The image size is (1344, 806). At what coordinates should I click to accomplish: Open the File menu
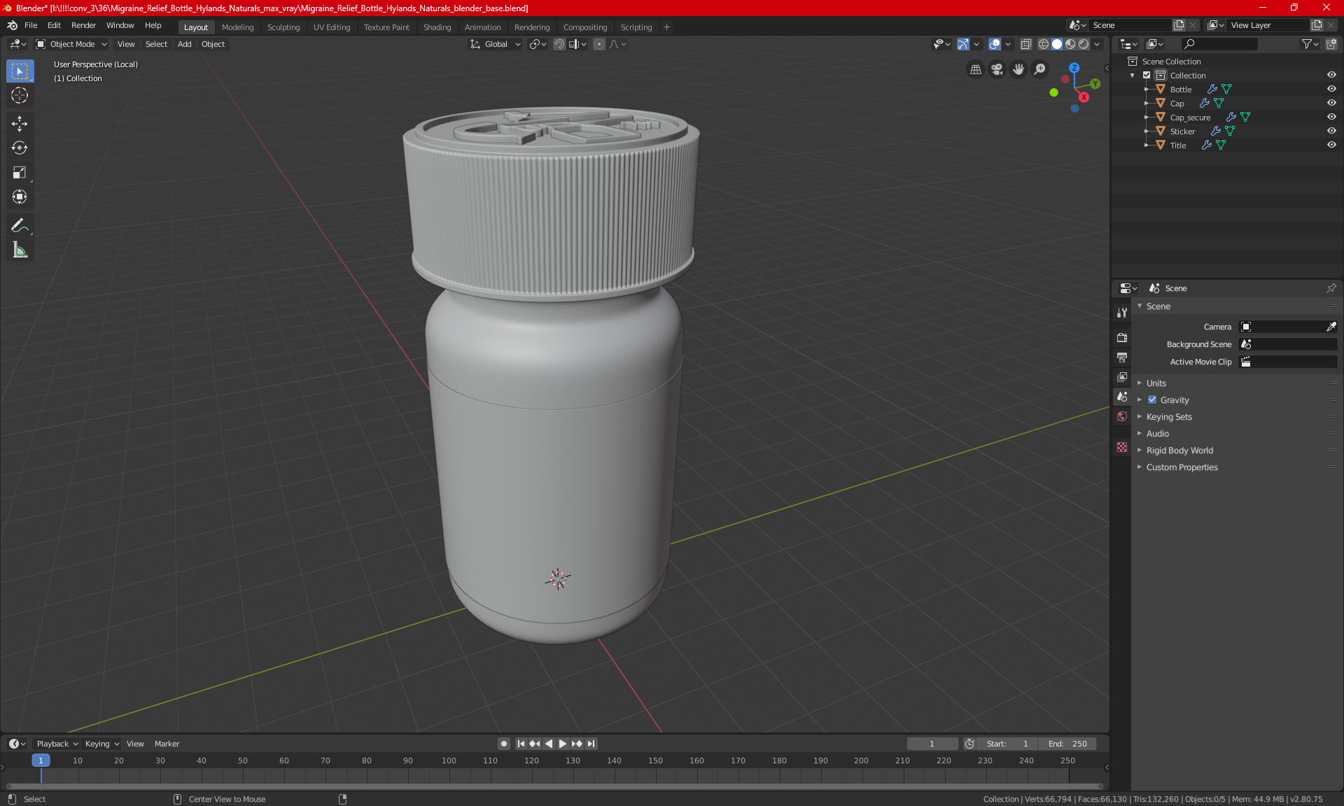point(31,25)
